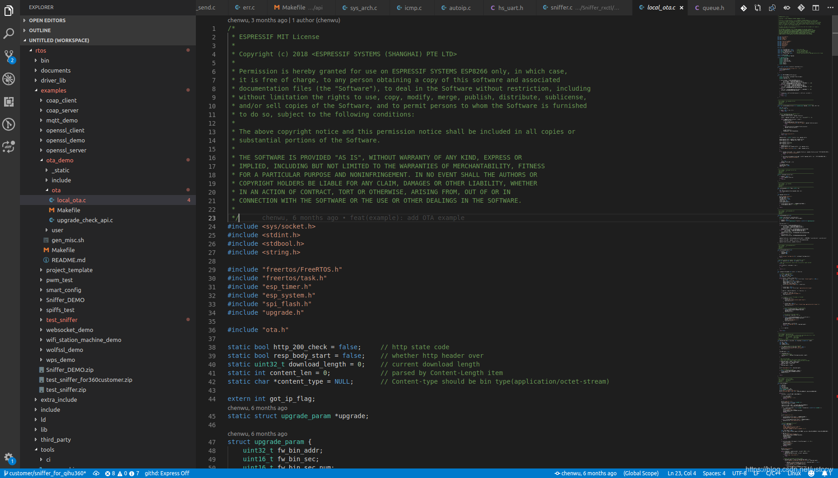
Task: Open the Manage gear icon
Action: [9, 458]
